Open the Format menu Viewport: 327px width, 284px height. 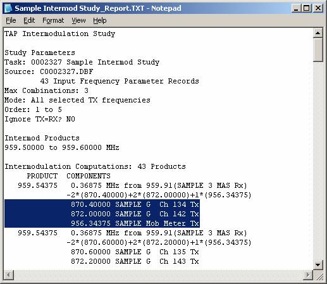(x=53, y=20)
